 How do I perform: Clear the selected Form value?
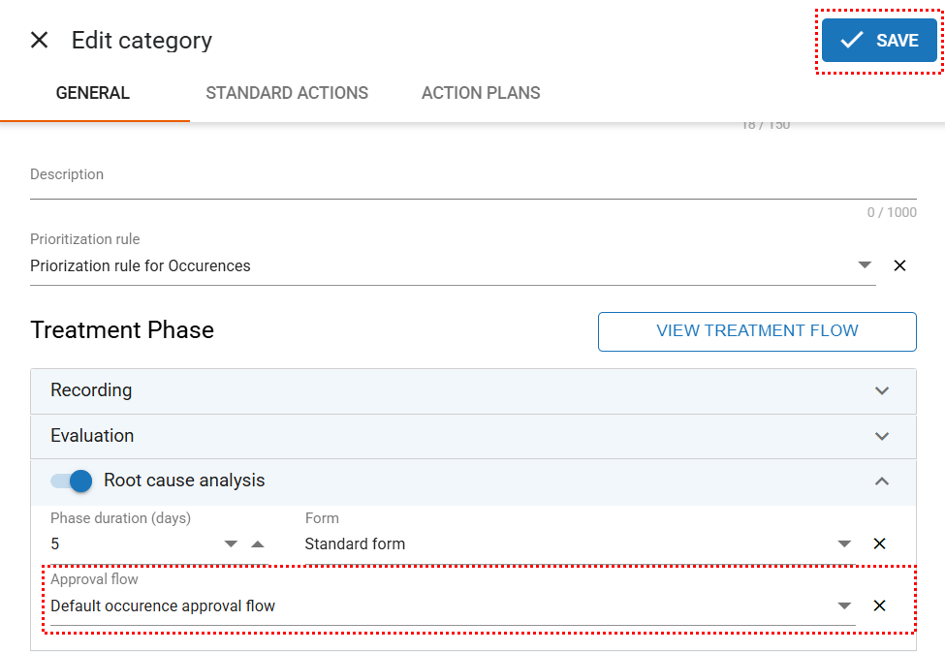coord(879,543)
